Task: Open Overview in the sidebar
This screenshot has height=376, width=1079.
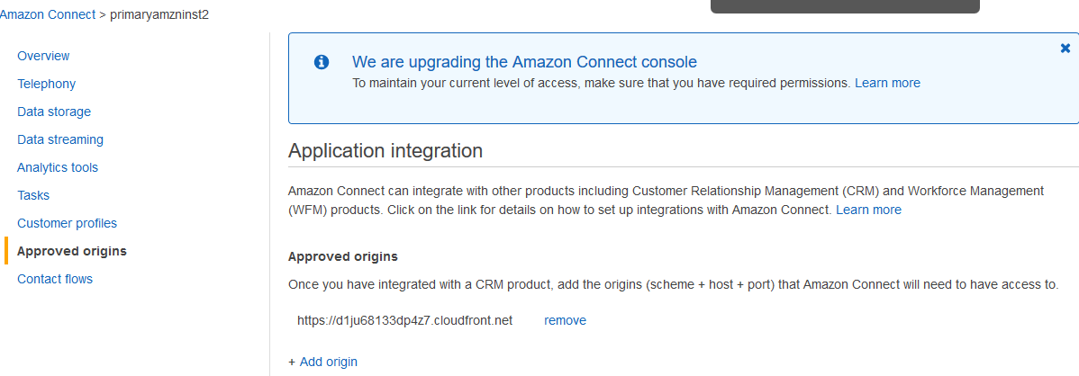Action: (43, 56)
